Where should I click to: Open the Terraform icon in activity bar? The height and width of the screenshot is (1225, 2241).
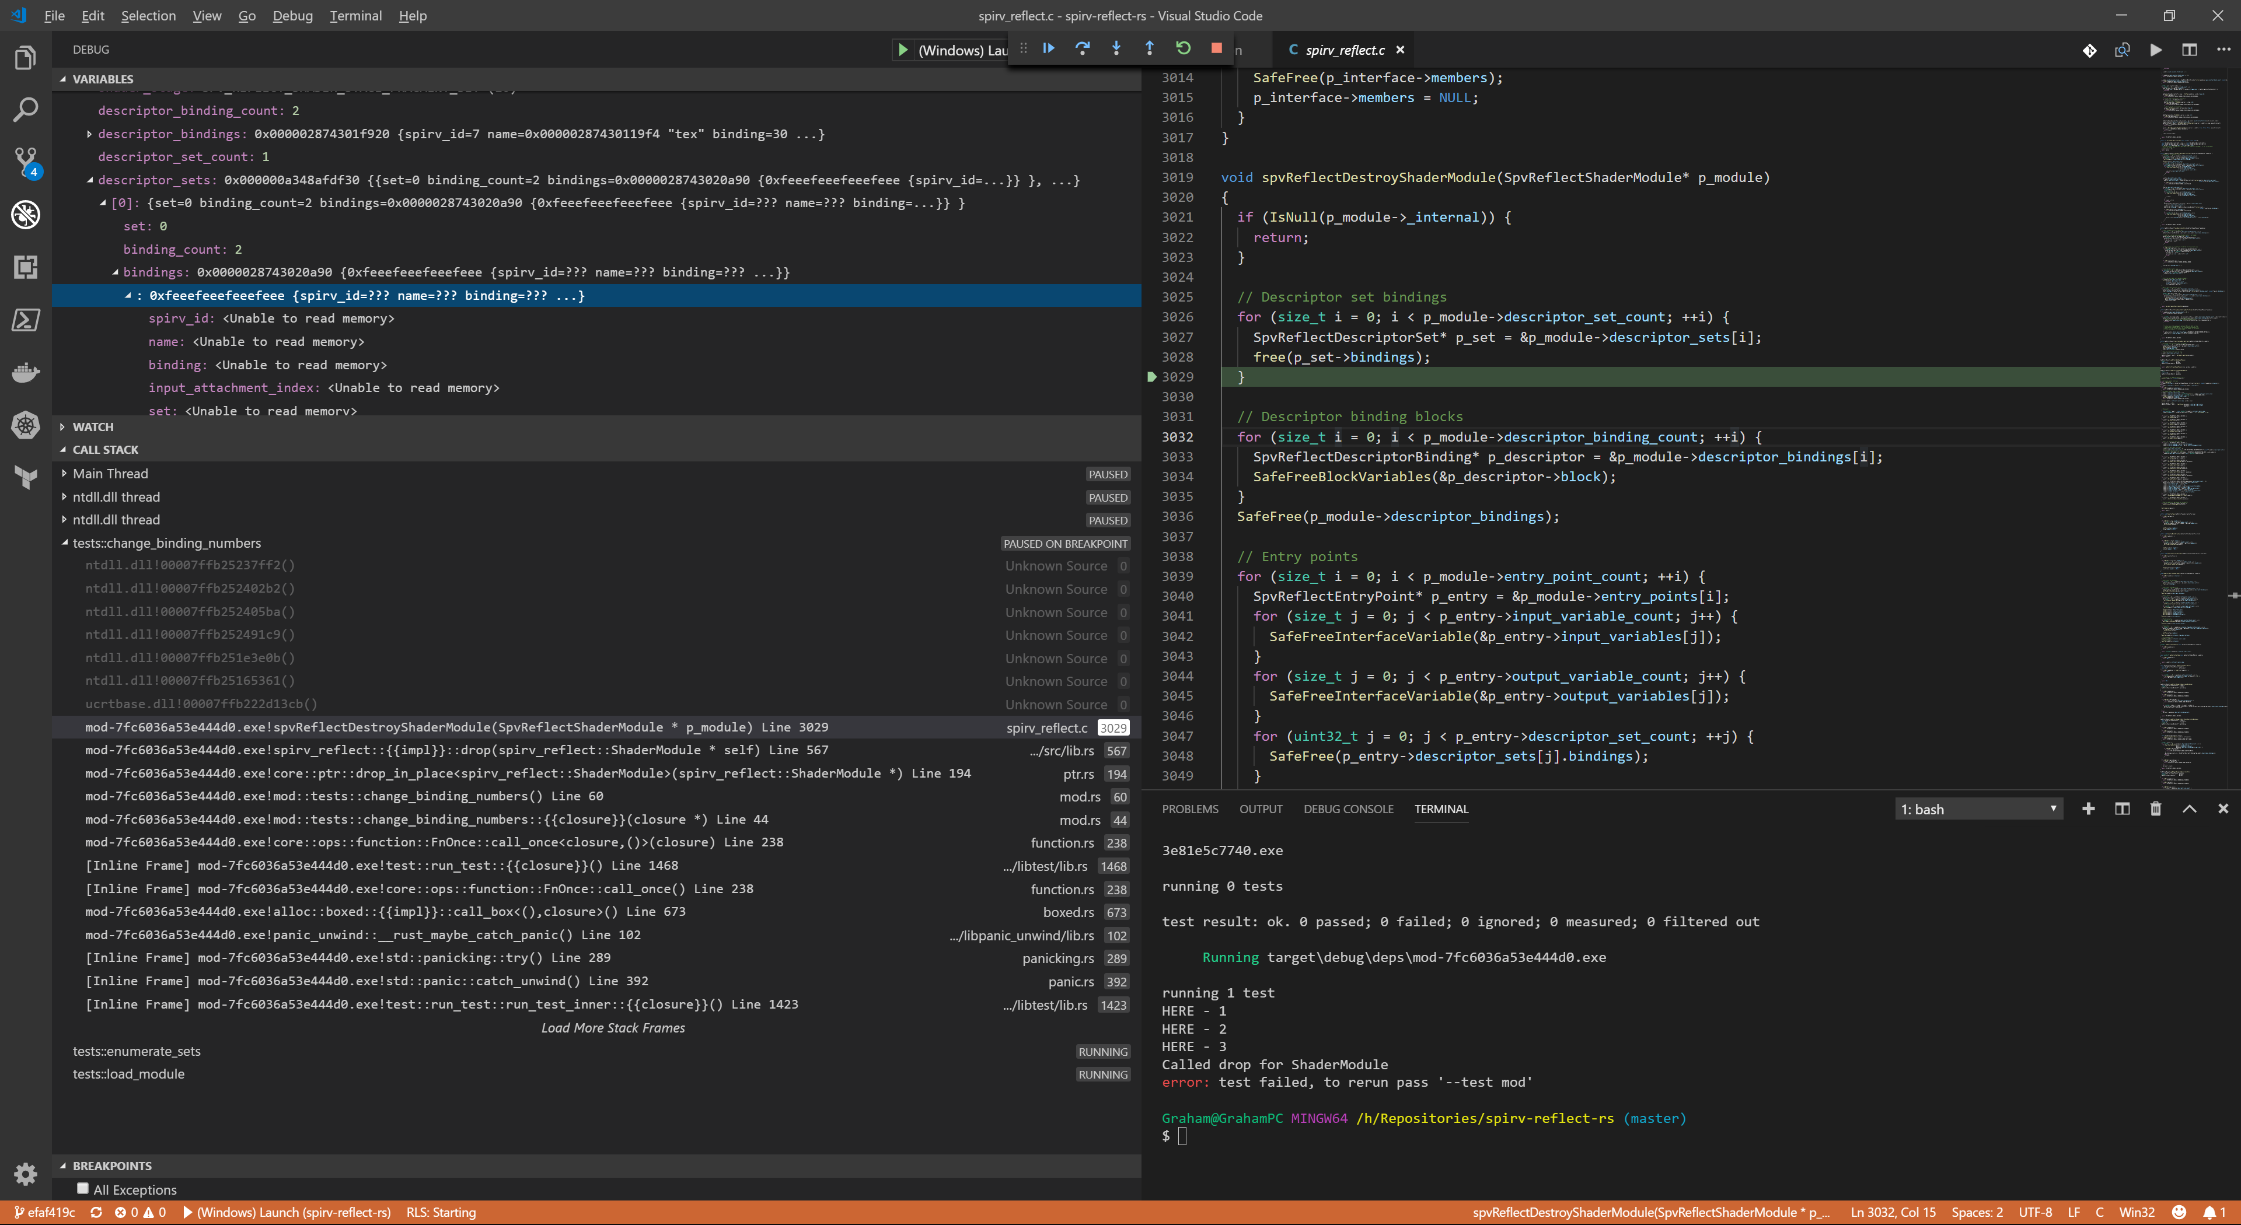click(25, 477)
